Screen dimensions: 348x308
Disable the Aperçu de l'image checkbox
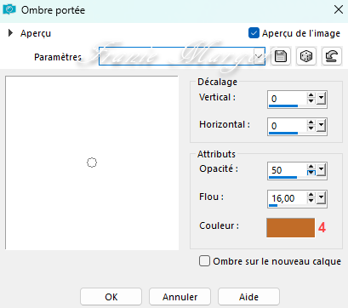click(x=254, y=33)
